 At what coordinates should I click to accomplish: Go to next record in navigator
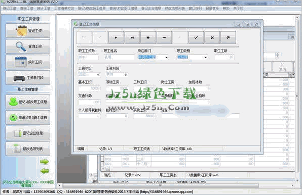(116, 37)
